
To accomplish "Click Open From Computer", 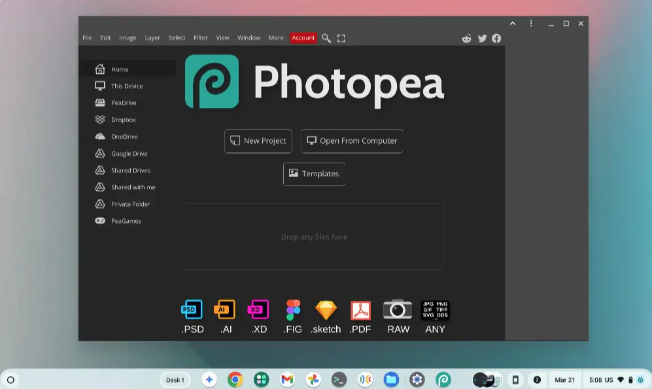I will point(351,141).
